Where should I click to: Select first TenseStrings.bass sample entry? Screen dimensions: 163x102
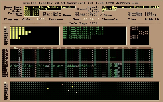(x=83, y=32)
